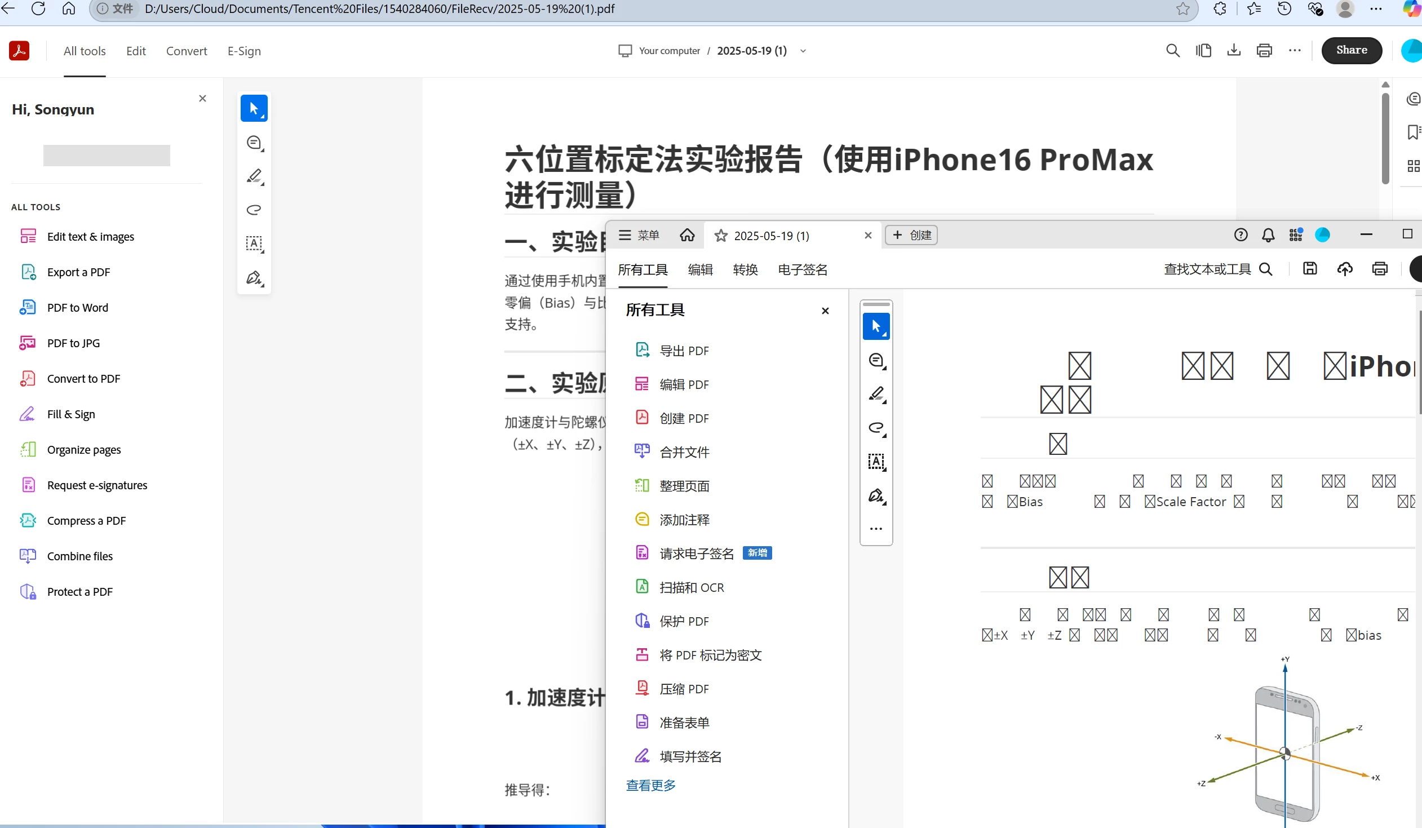Switch to the Convert tab
The height and width of the screenshot is (828, 1422).
click(x=186, y=51)
